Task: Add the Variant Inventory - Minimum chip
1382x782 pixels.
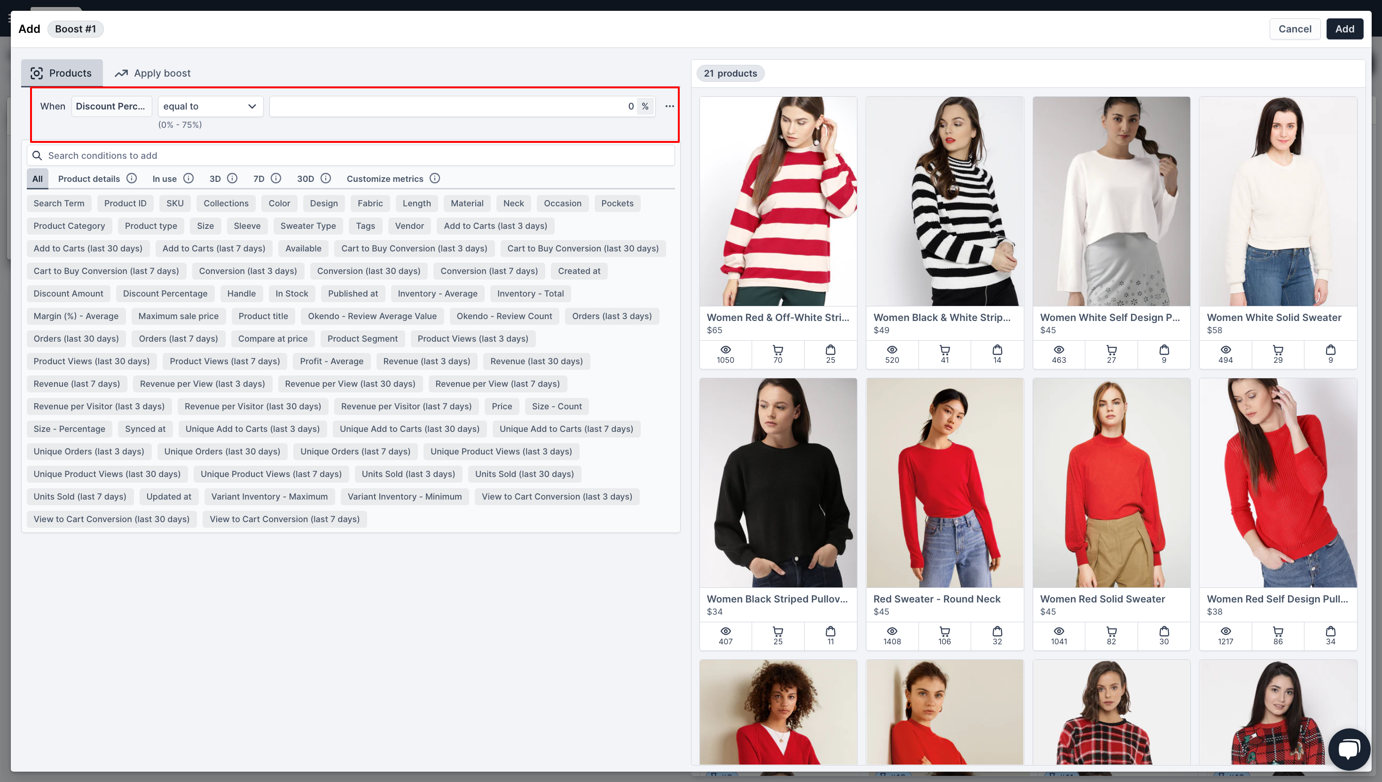Action: (x=404, y=496)
